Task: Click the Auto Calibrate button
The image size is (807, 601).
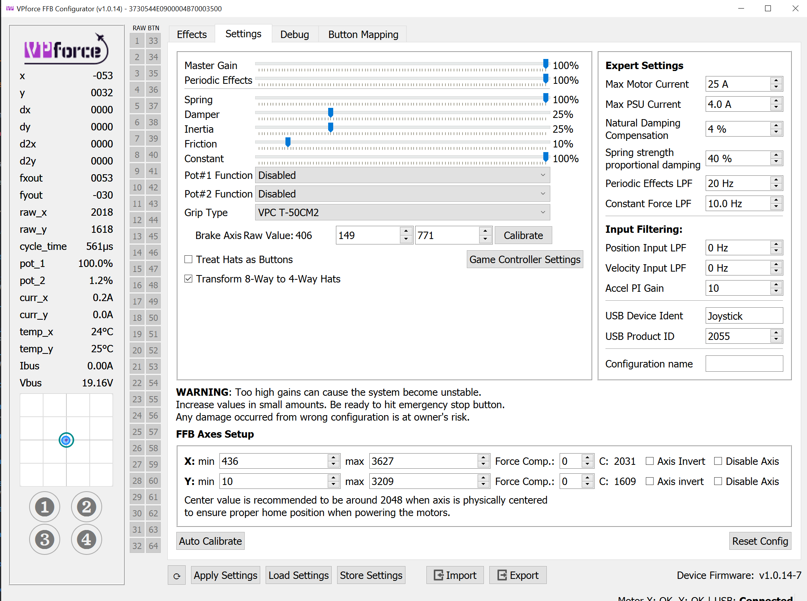Action: coord(210,541)
